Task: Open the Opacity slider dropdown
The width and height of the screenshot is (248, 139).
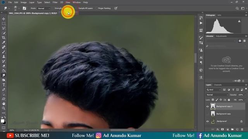Action: 245,95
